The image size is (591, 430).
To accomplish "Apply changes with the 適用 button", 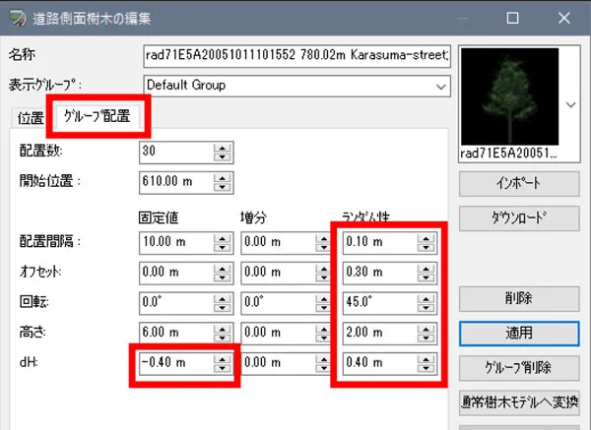I will coord(519,334).
